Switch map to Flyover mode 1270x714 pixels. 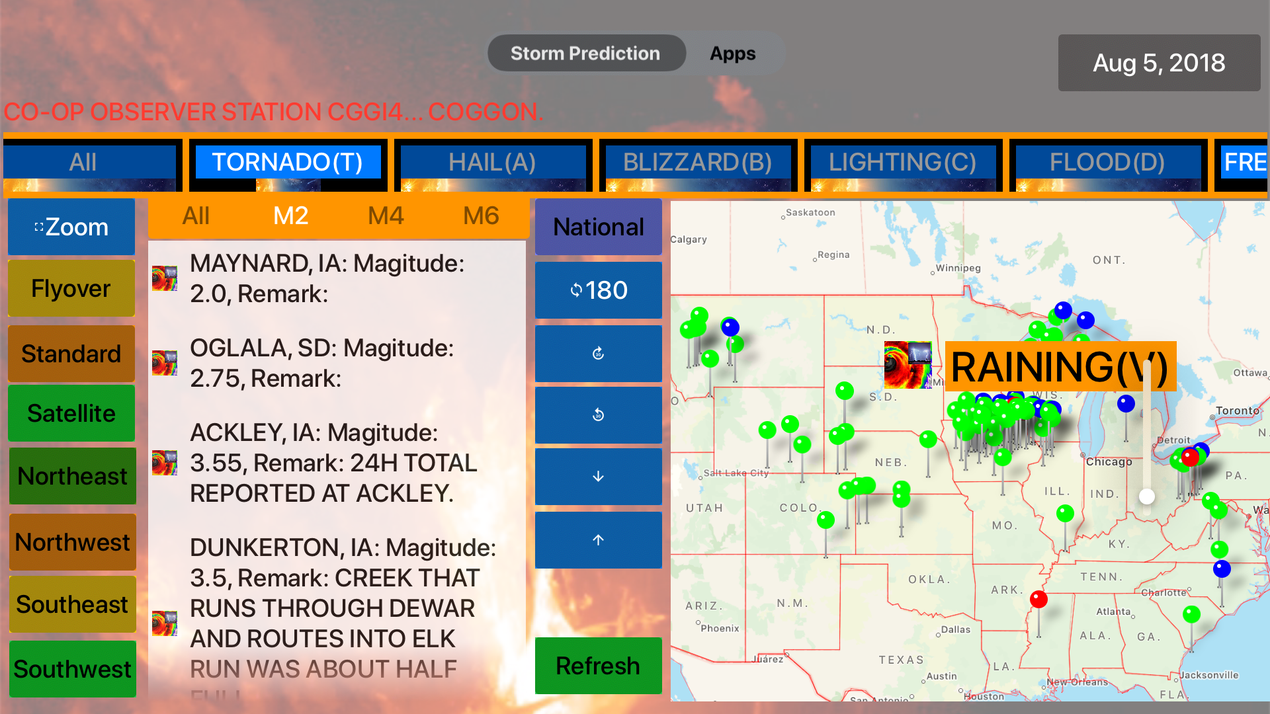tap(71, 288)
